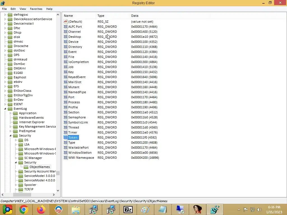Expand the LSA key
This screenshot has width=287, height=215.
click(16, 144)
